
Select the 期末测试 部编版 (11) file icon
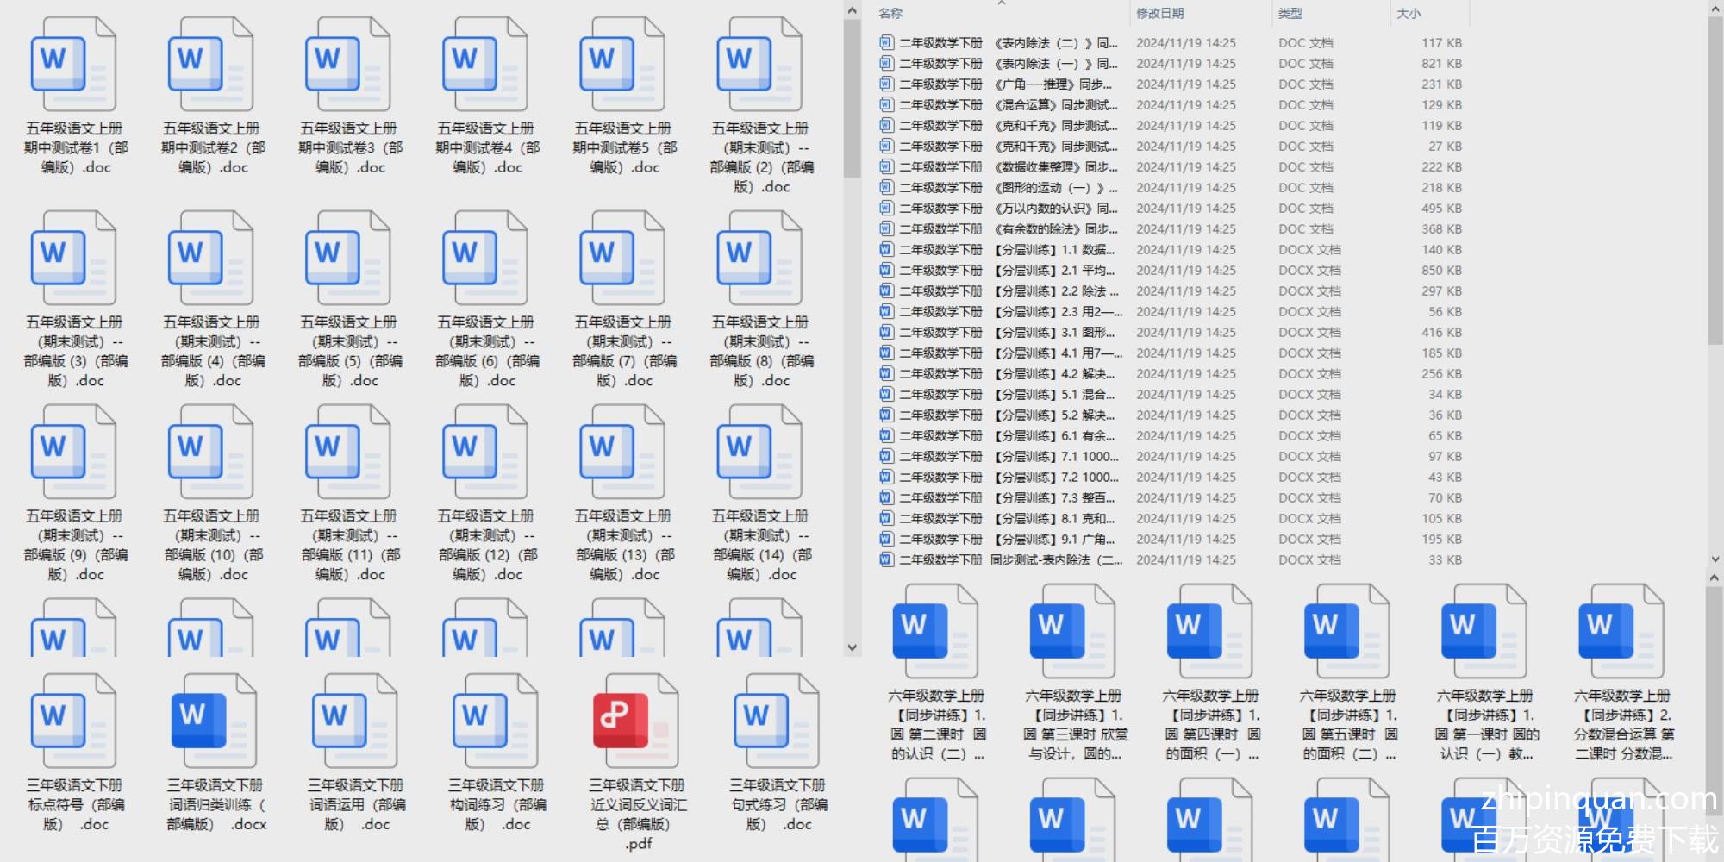coord(347,452)
